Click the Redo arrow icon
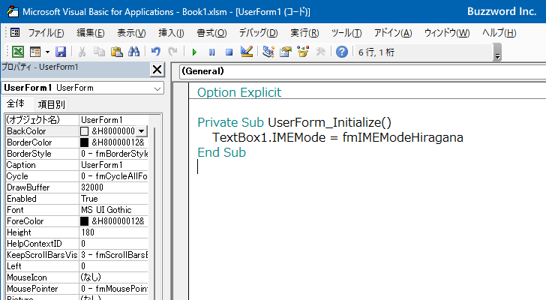Image resolution: width=546 pixels, height=300 pixels. [172, 52]
